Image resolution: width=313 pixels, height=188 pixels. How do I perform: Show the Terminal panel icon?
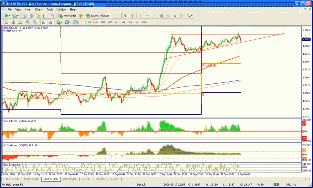click(45, 16)
